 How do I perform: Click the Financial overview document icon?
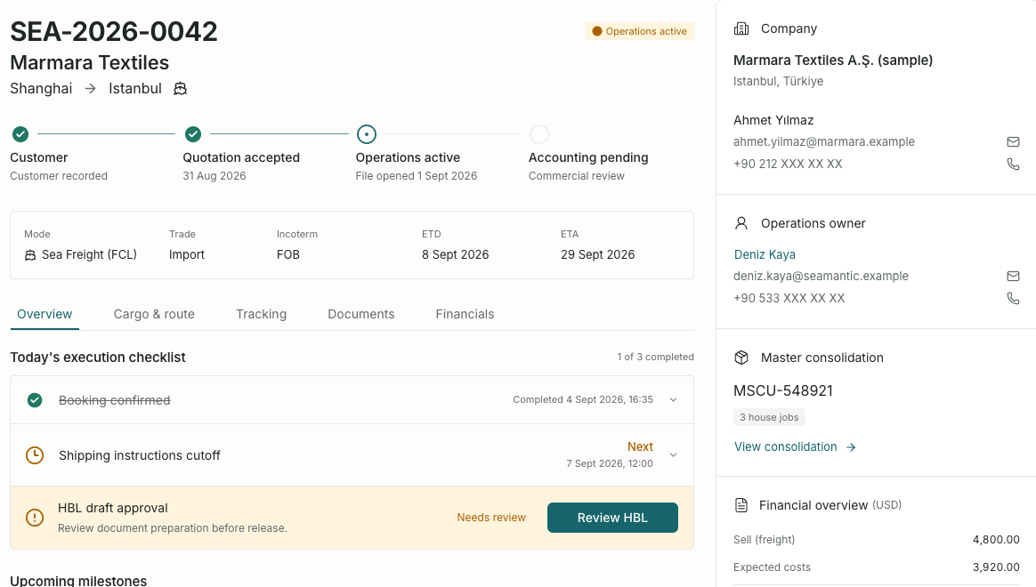pos(741,505)
